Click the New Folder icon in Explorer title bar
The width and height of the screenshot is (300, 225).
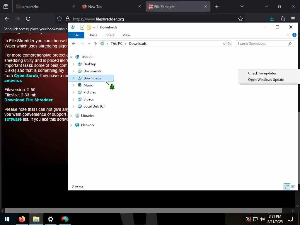89,27
